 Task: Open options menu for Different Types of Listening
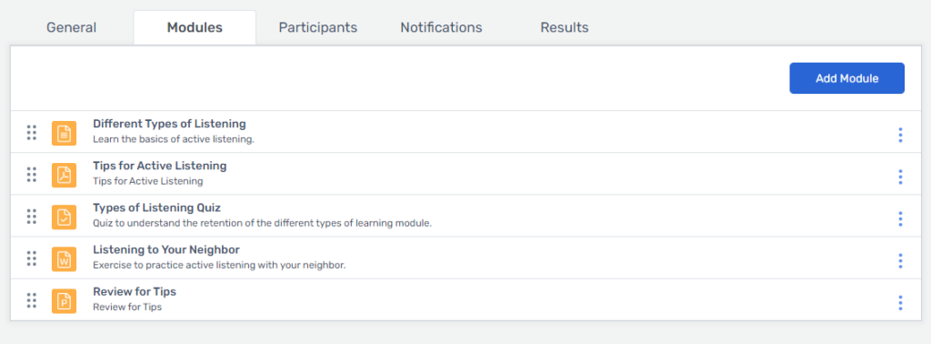click(900, 135)
